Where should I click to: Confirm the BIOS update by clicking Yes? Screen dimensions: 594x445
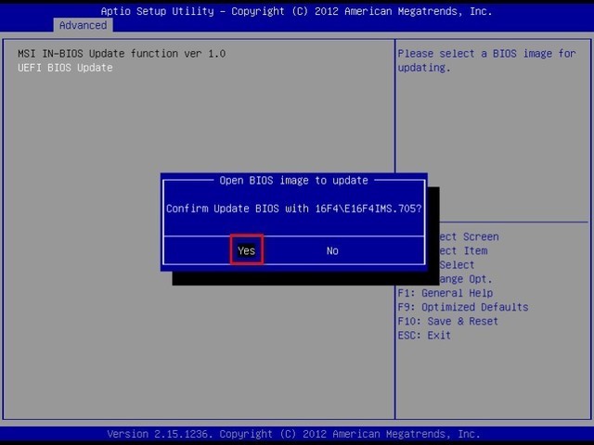pyautogui.click(x=246, y=250)
